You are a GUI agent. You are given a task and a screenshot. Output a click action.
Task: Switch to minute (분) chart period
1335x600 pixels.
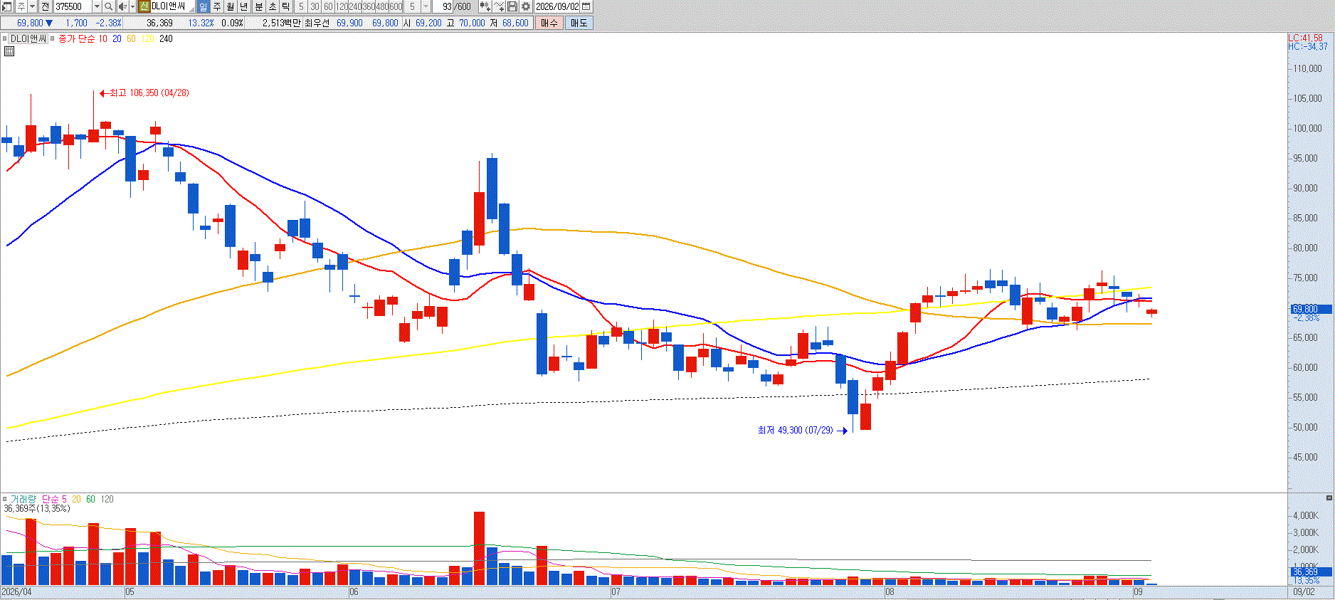coord(259,6)
